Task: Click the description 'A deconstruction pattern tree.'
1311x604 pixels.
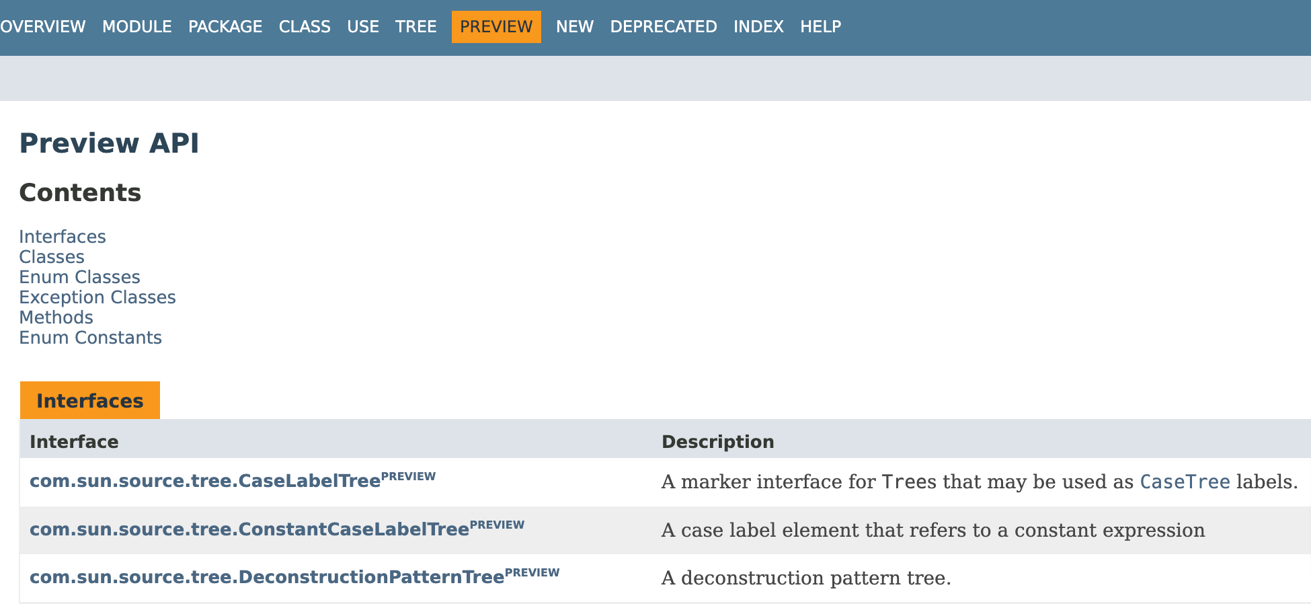Action: coord(806,578)
